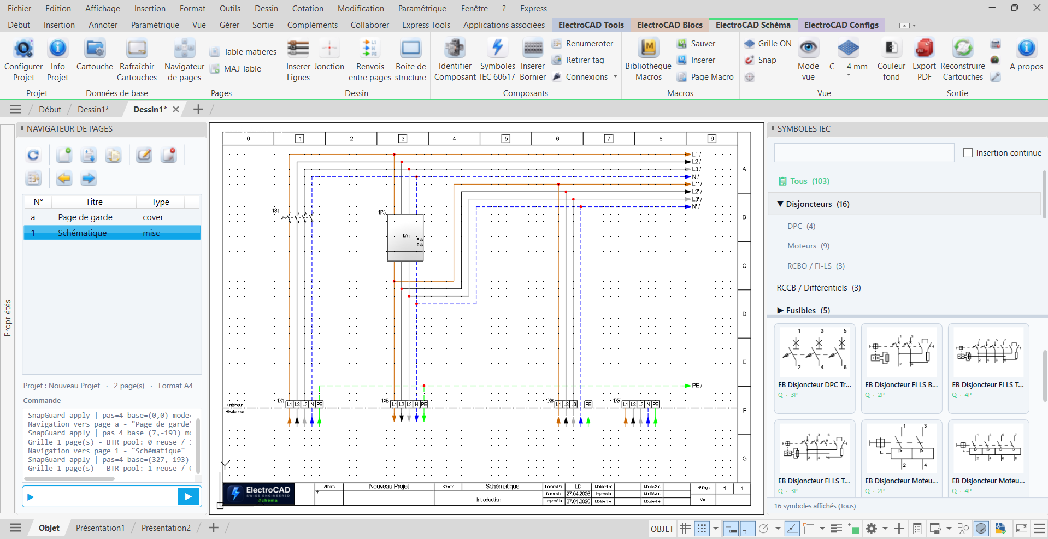Run command with play button
The image size is (1048, 539).
coord(188,497)
